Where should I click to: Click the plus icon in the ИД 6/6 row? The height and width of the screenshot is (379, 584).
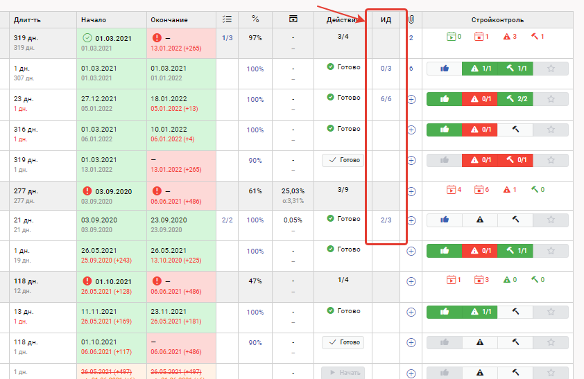411,99
